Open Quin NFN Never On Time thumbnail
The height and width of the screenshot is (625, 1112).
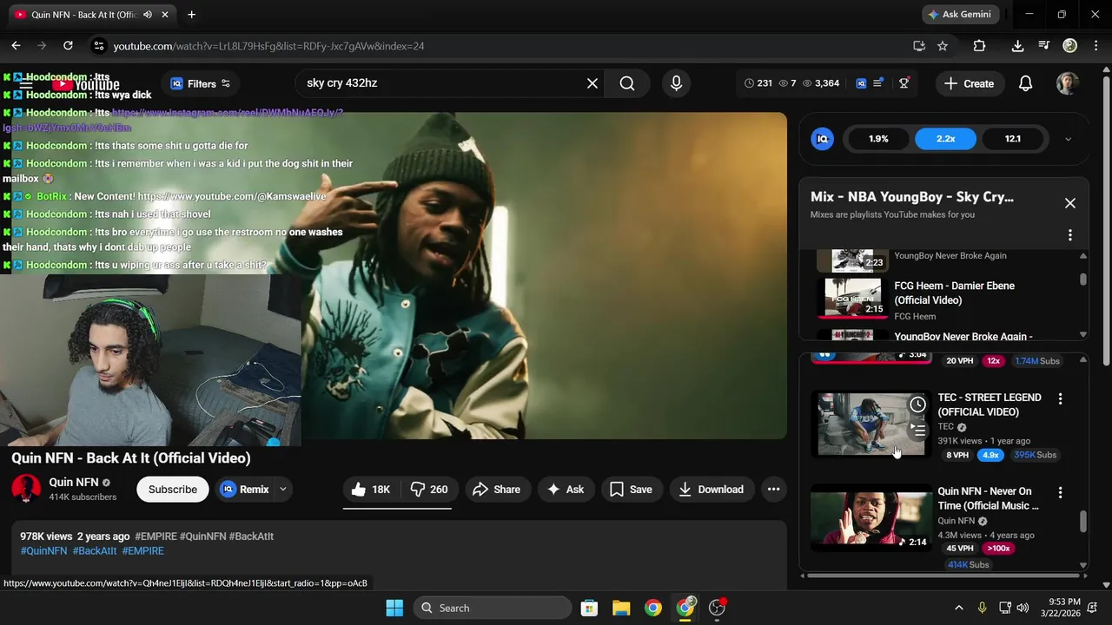coord(871,518)
